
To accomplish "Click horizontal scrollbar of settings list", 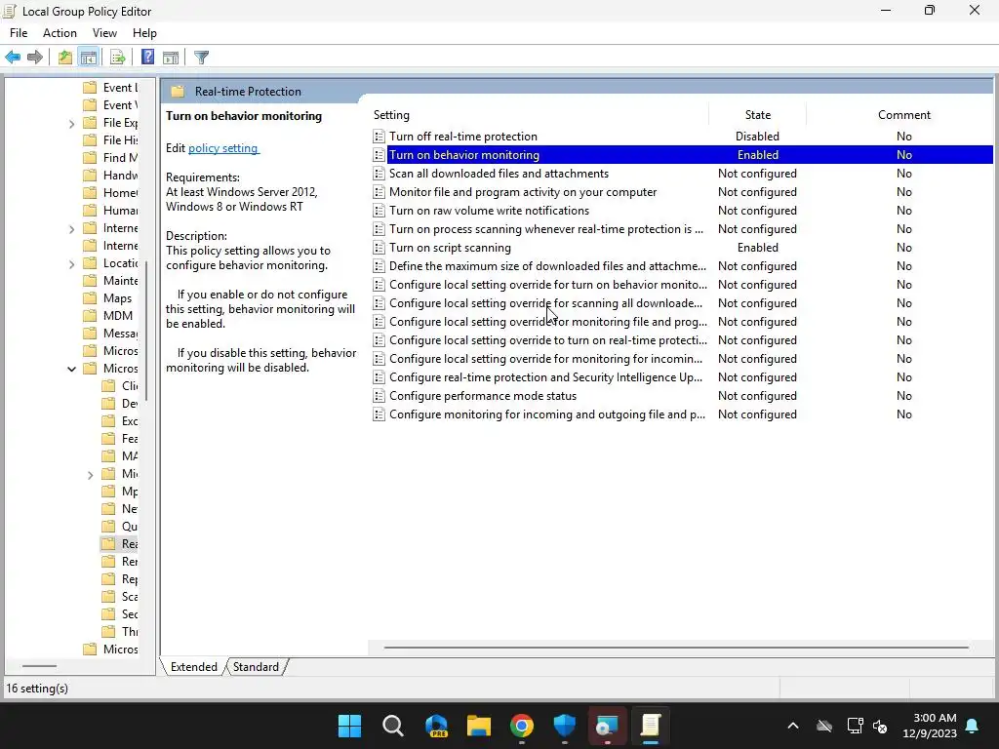I will [676, 648].
